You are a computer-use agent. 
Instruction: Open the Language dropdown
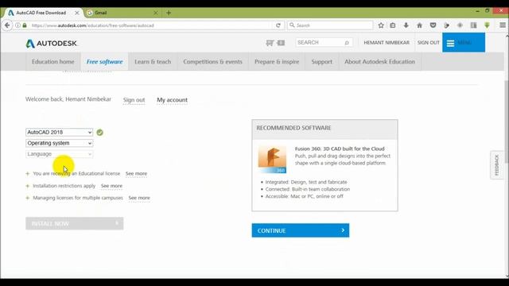(59, 154)
